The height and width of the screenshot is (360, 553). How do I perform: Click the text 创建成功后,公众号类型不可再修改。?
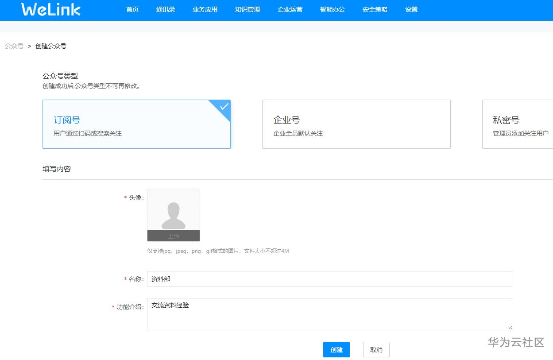click(x=93, y=86)
